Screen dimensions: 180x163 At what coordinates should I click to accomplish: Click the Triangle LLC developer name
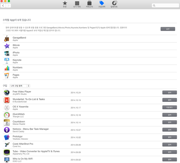point(18,116)
